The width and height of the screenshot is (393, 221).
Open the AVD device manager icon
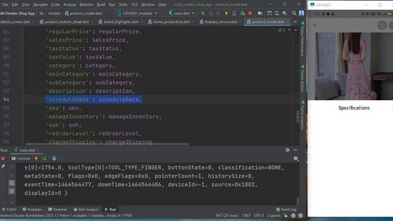pos(277,13)
